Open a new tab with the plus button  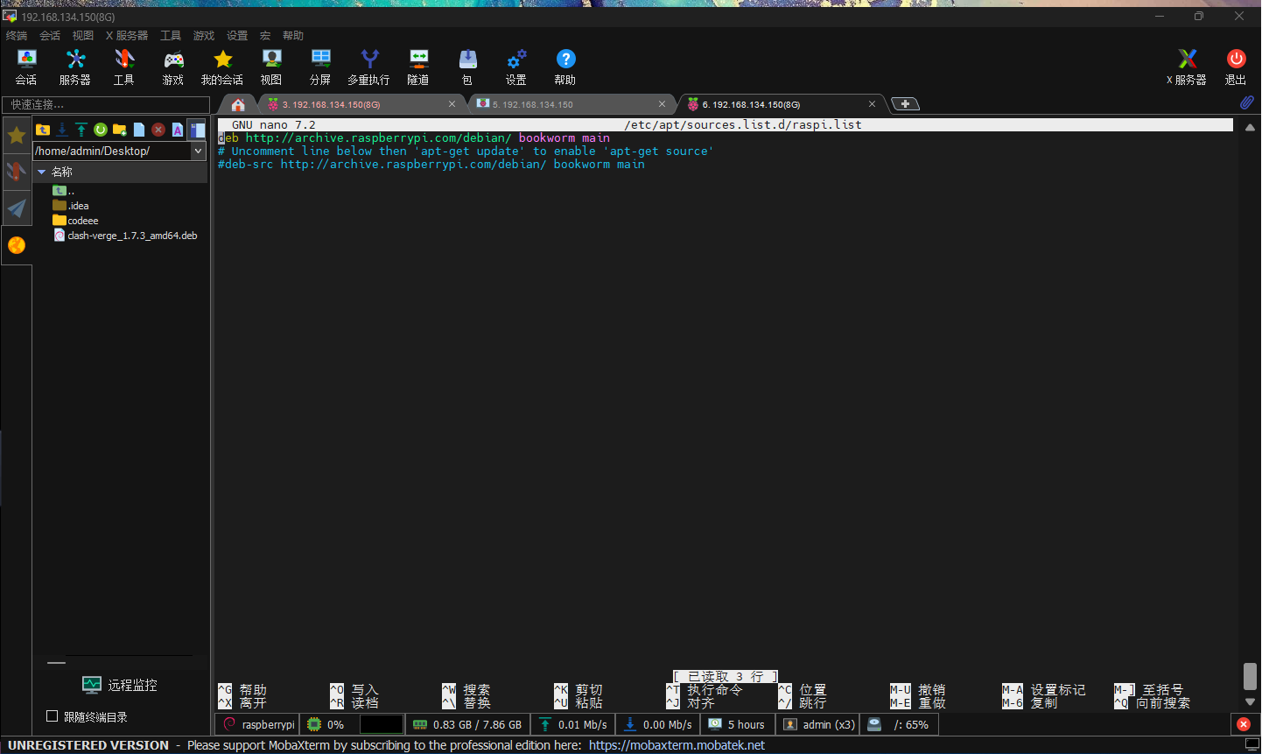[905, 104]
